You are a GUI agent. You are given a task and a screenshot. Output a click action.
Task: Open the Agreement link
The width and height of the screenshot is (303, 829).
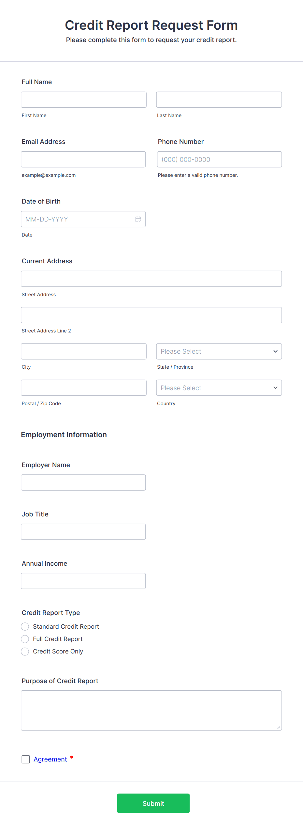[x=50, y=759]
